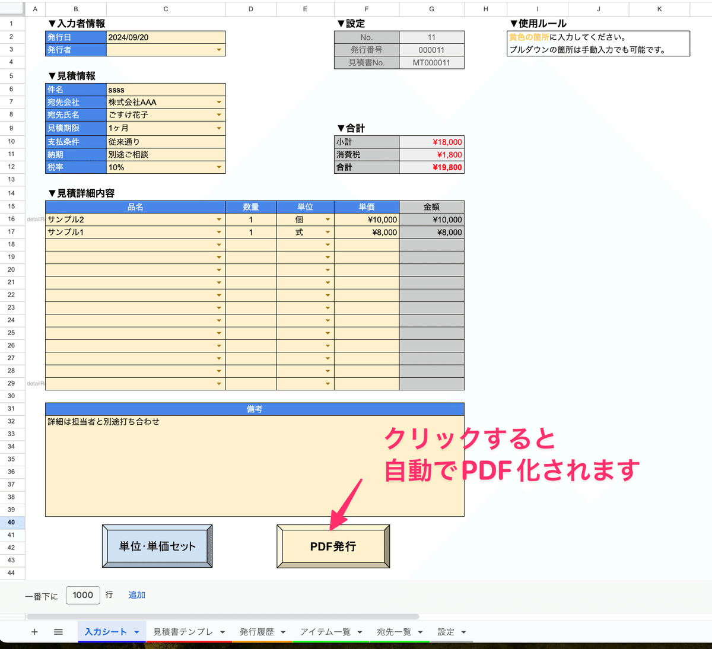Screen dimensions: 712x649
Task: Add a new sheet with the plus icon
Action: click(34, 632)
